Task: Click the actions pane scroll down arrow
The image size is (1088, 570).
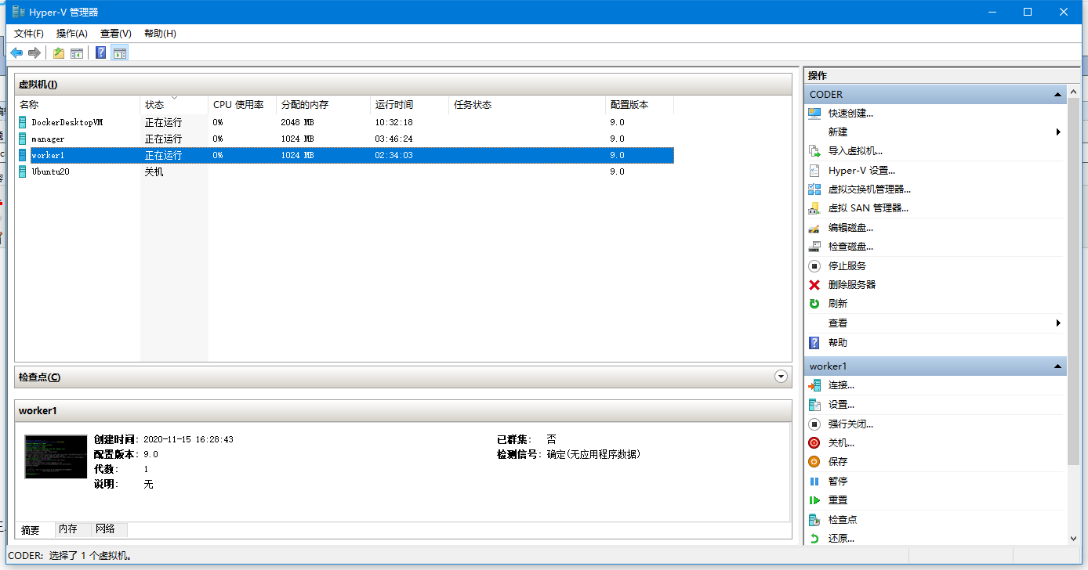Action: click(x=1073, y=539)
